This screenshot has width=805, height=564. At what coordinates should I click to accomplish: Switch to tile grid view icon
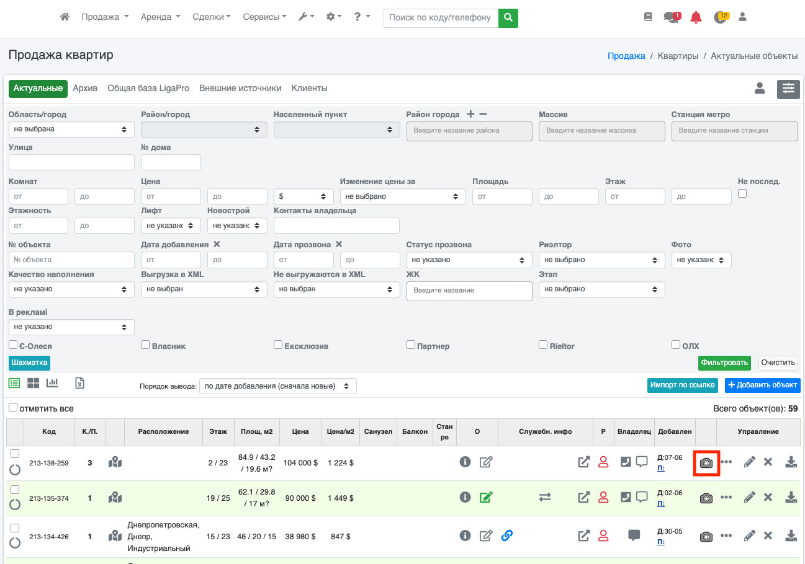33,383
